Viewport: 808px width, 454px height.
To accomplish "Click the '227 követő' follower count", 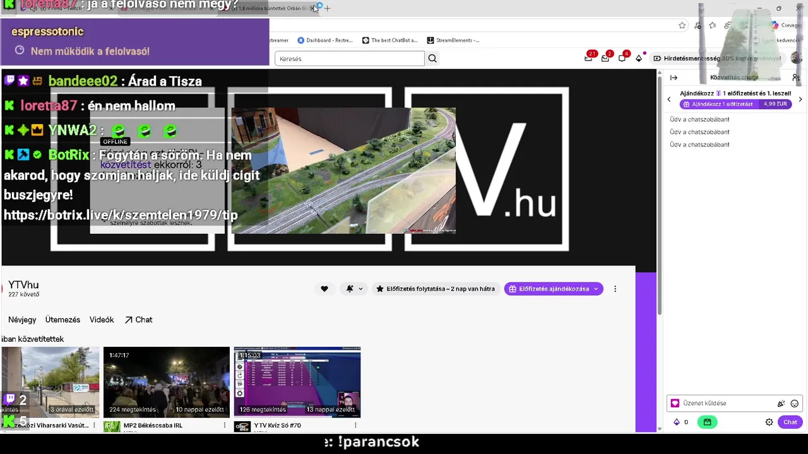I will click(x=24, y=294).
